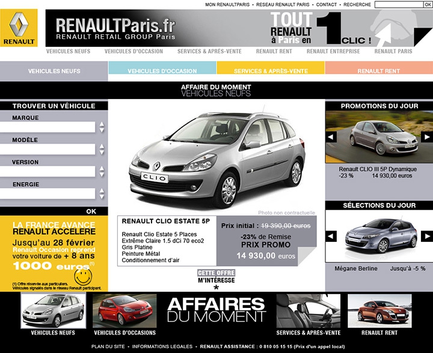Select the yellow Services & Après-Vente tab

(x=271, y=68)
